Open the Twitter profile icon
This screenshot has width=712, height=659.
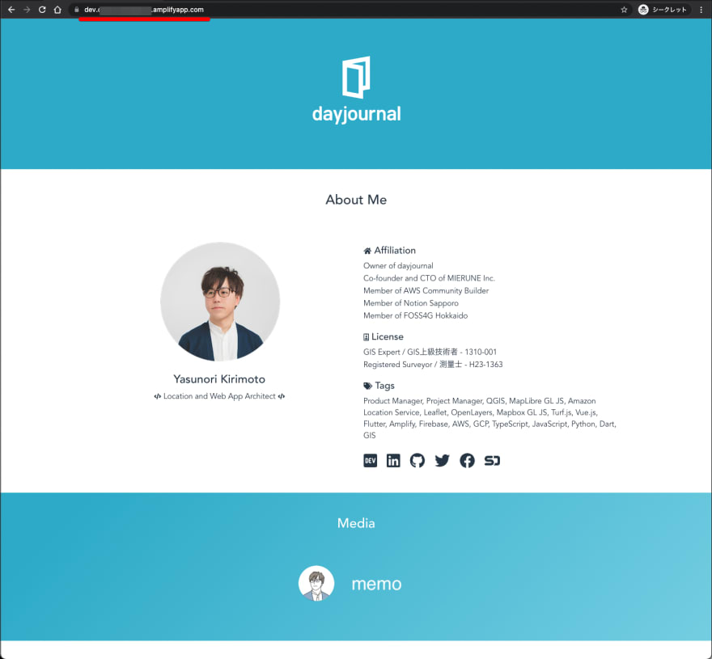(x=442, y=461)
